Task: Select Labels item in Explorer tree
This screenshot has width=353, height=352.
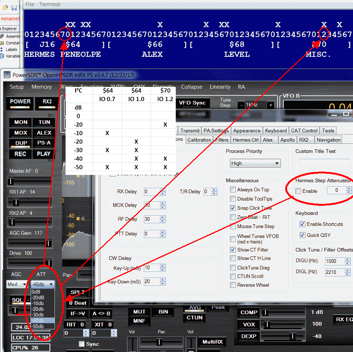Action: click(x=9, y=49)
